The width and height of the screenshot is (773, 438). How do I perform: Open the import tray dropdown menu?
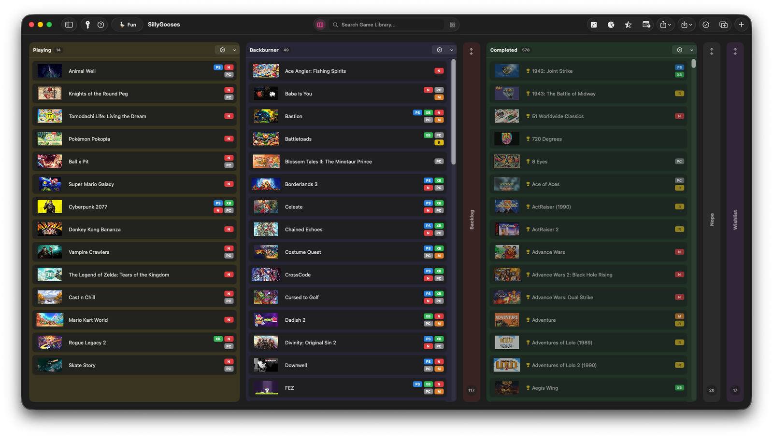point(686,25)
